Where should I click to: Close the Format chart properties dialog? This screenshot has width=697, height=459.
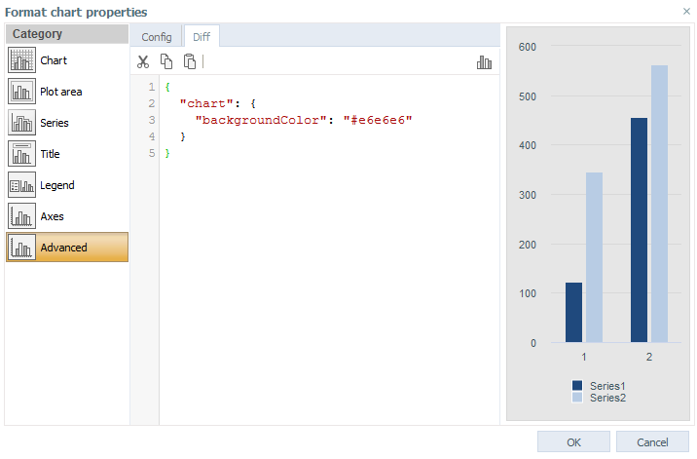pos(686,11)
